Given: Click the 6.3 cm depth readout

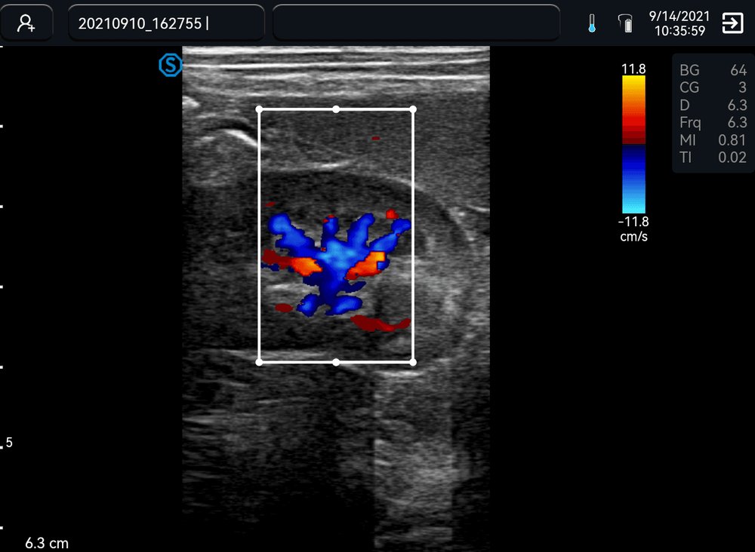Looking at the screenshot, I should [x=47, y=544].
